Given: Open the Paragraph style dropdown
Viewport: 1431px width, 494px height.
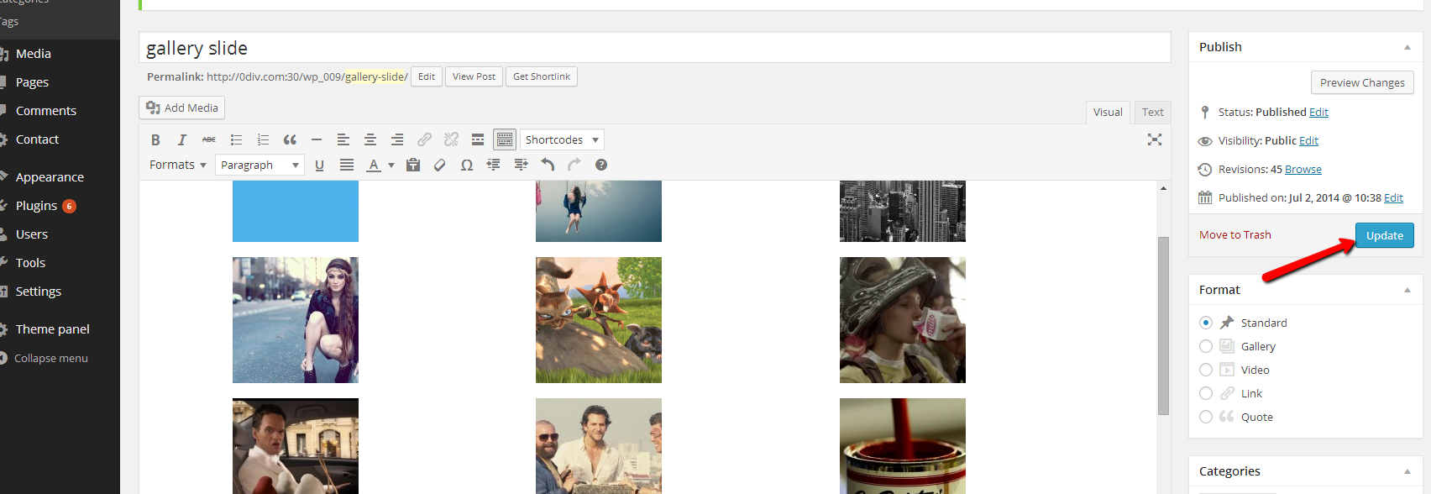Looking at the screenshot, I should (259, 166).
